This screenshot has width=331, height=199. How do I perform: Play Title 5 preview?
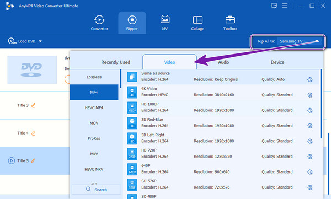[x=12, y=160]
